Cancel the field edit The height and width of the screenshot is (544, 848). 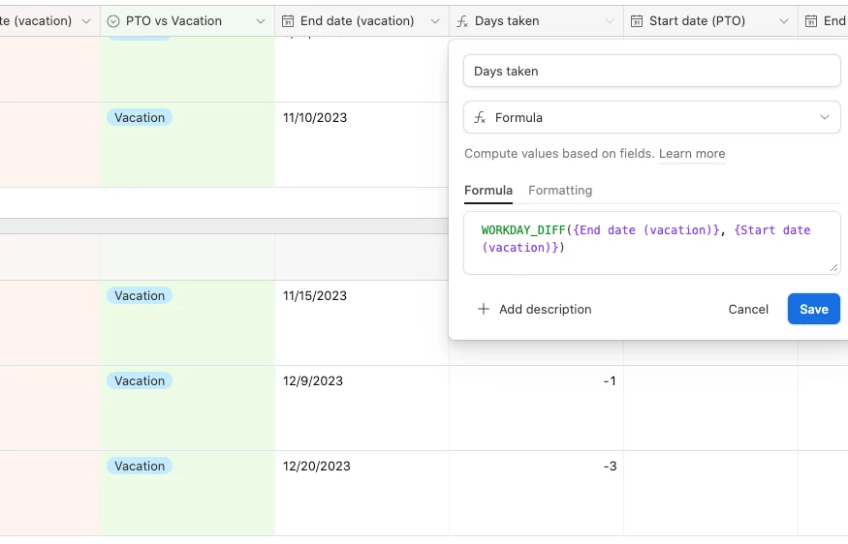(x=748, y=310)
